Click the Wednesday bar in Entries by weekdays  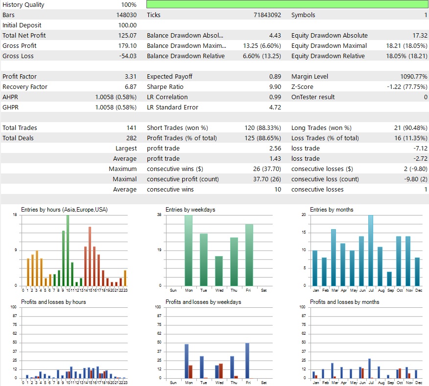[219, 271]
